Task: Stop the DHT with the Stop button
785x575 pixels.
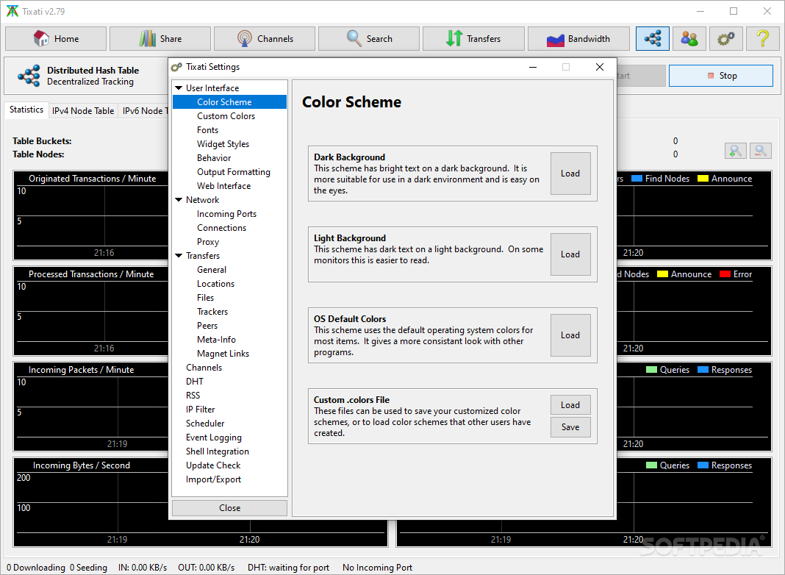Action: [721, 76]
